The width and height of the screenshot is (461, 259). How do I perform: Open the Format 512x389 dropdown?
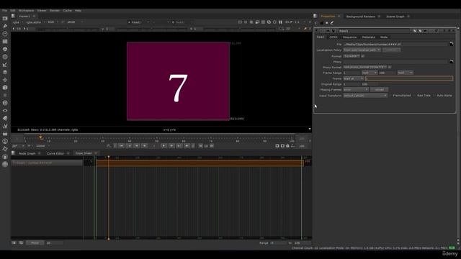pyautogui.click(x=352, y=56)
